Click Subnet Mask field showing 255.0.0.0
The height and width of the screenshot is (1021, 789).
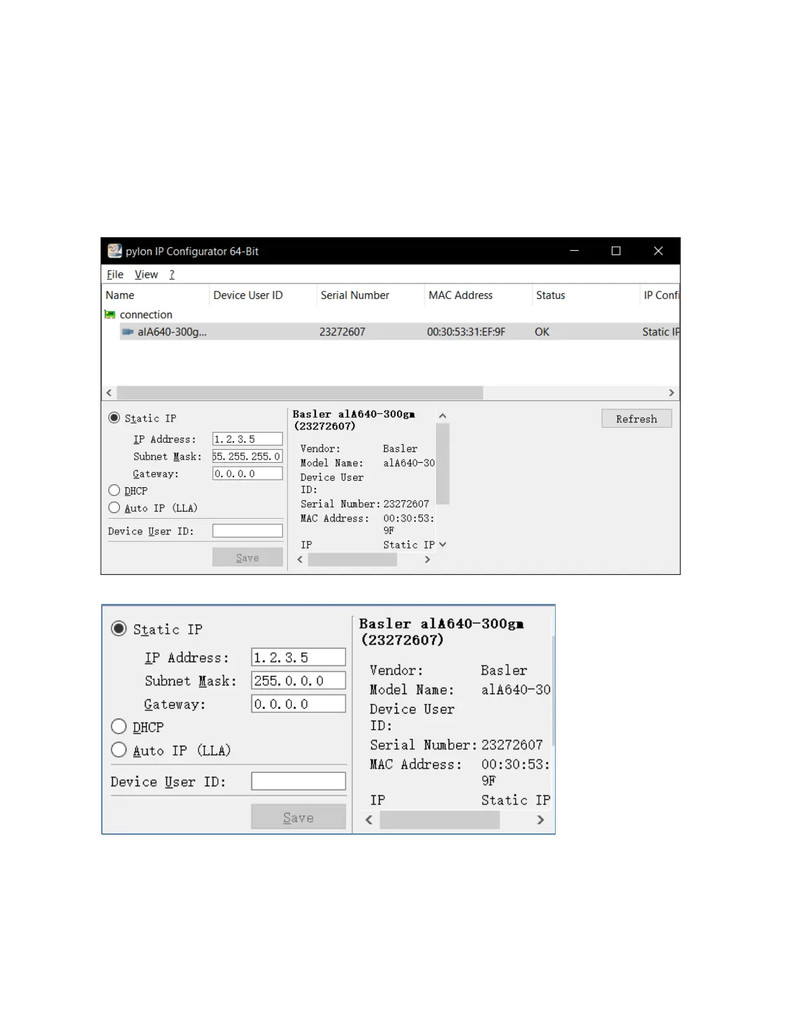click(x=298, y=680)
